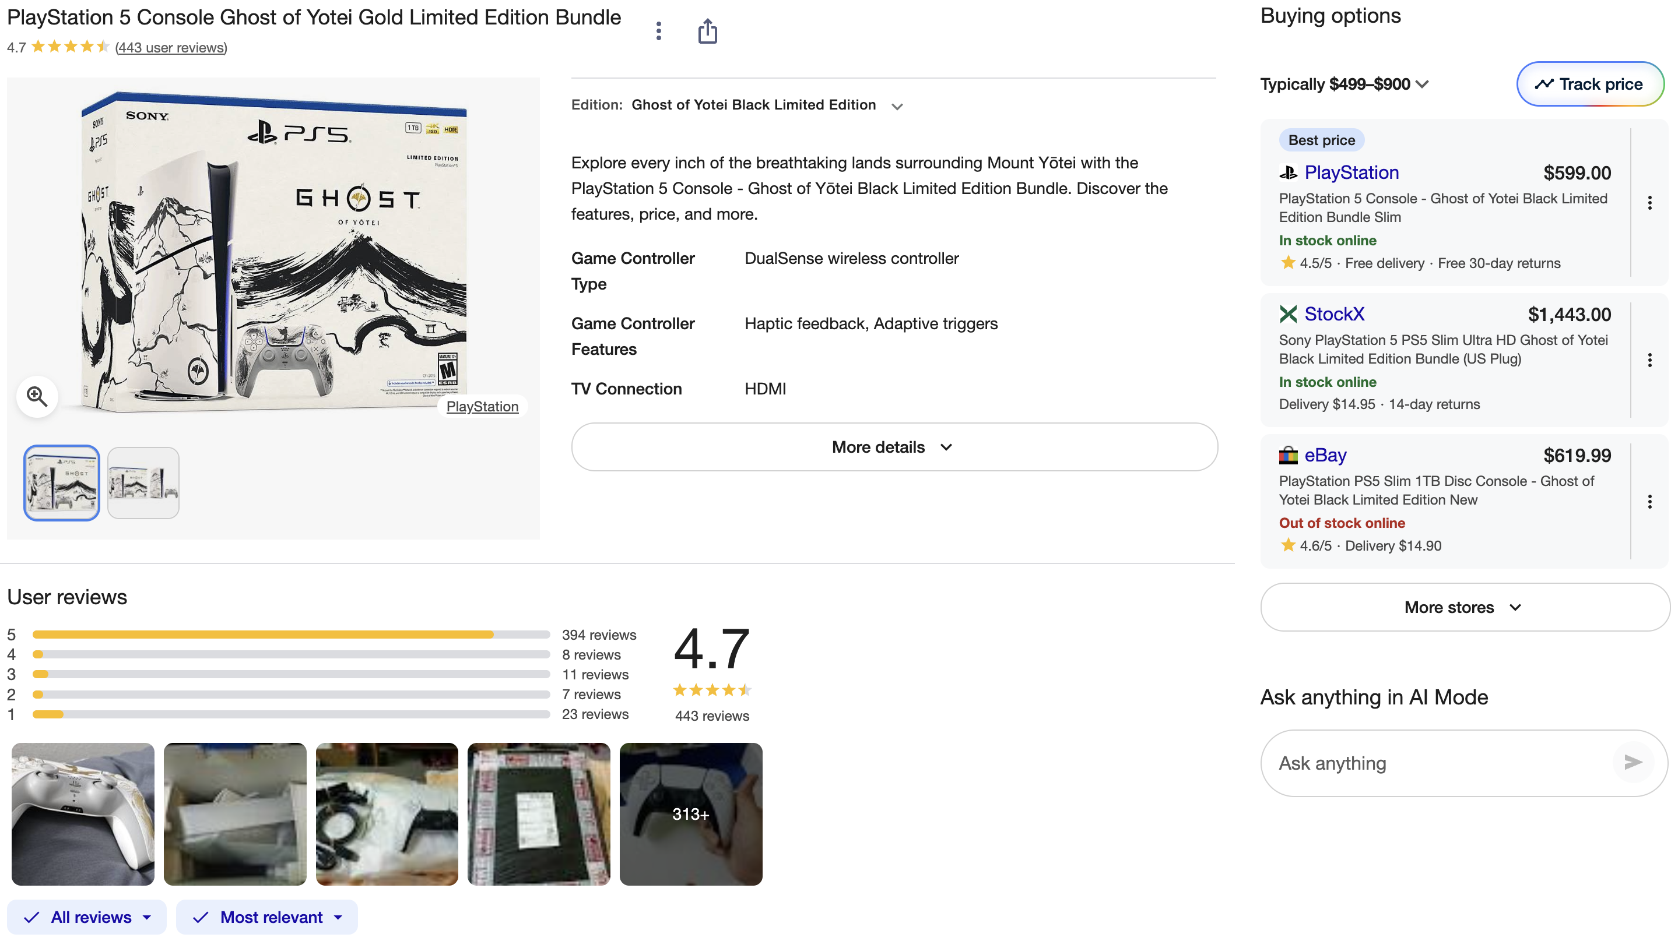Open the 443 user reviews link
This screenshot has height=941, width=1678.
(171, 48)
